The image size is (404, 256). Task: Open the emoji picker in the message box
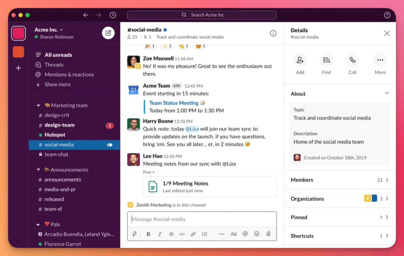pyautogui.click(x=257, y=234)
